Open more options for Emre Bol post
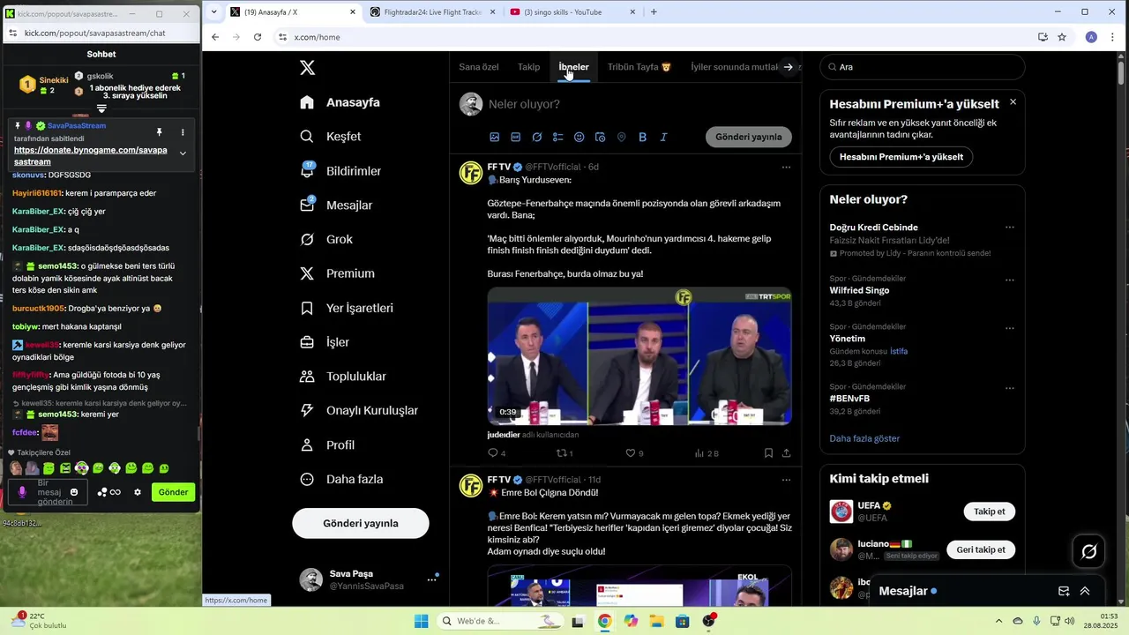This screenshot has width=1129, height=635. click(x=786, y=480)
